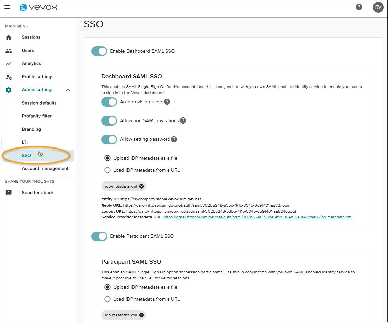Toggle Allow setting password switch
388x323 pixels.
[x=109, y=139]
